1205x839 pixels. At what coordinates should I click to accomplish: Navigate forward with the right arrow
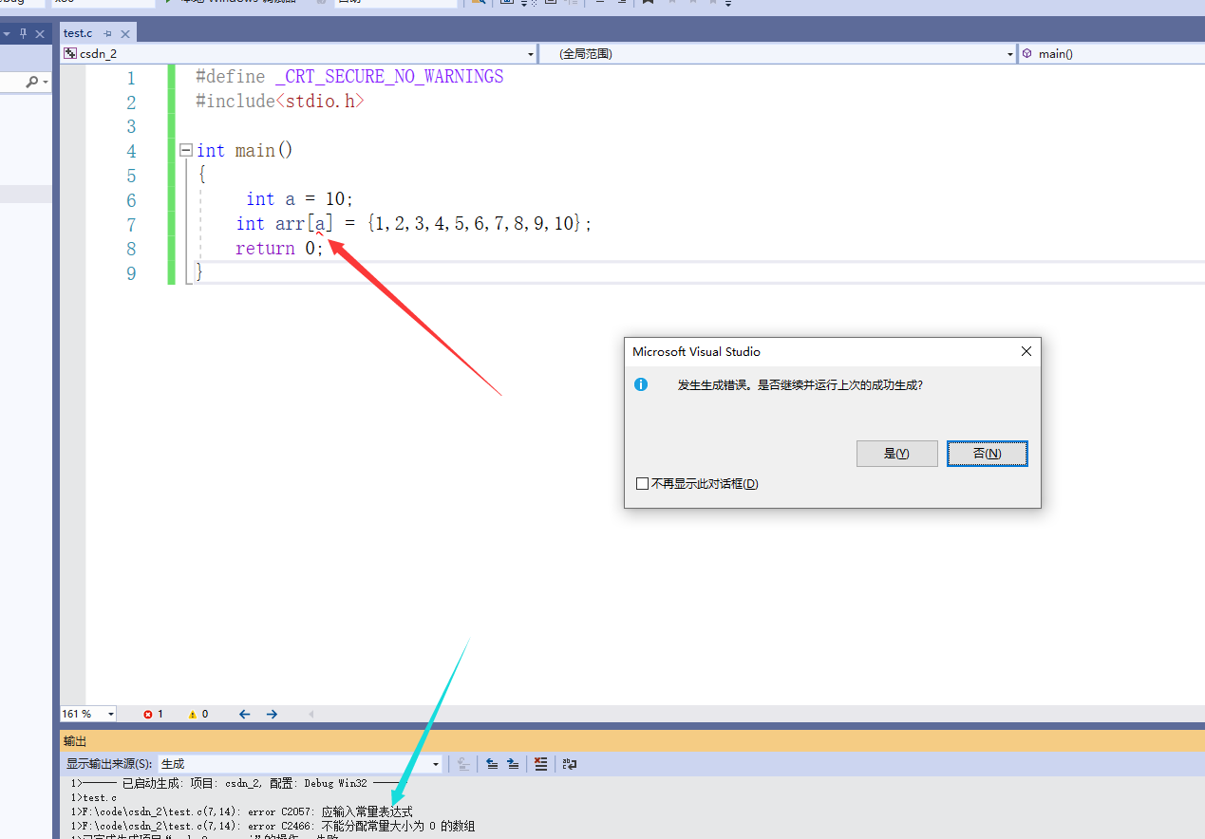[272, 714]
